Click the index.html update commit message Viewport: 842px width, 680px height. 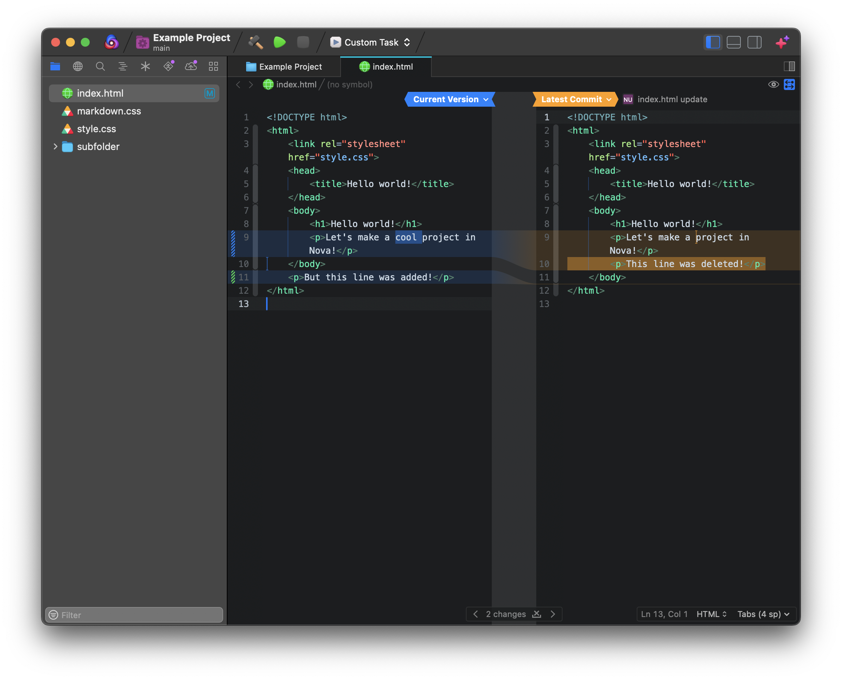[x=672, y=100]
